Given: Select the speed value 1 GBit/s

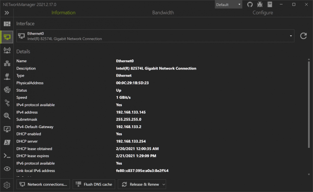Looking at the screenshot, I should point(123,98).
